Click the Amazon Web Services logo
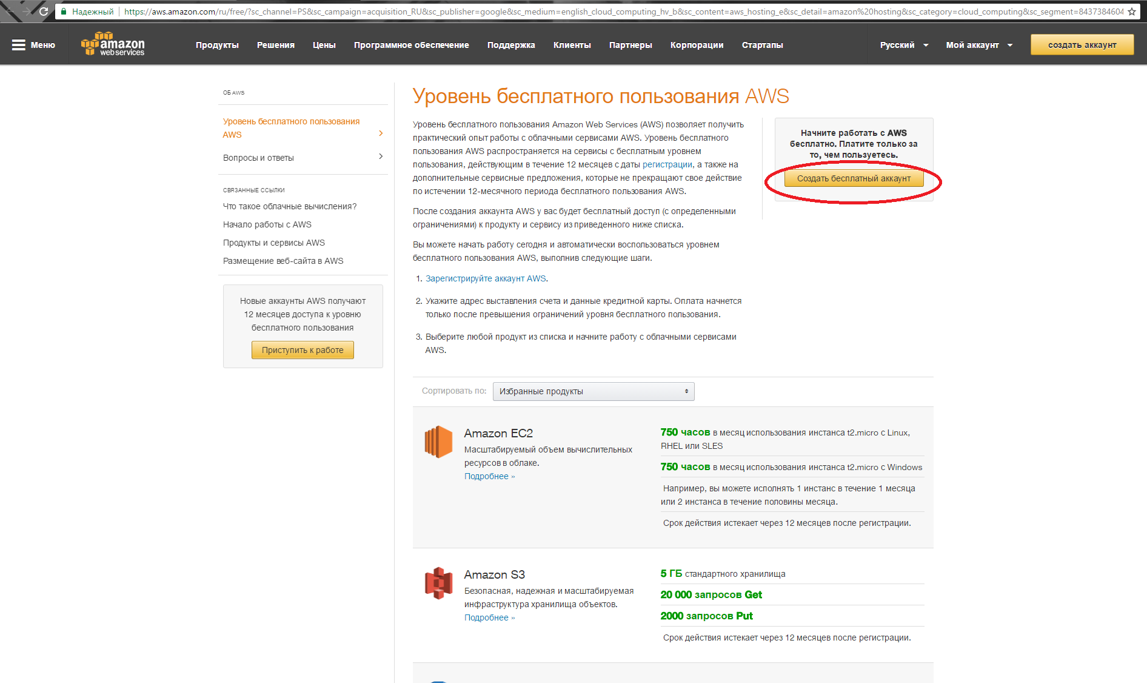The image size is (1147, 683). tap(113, 44)
